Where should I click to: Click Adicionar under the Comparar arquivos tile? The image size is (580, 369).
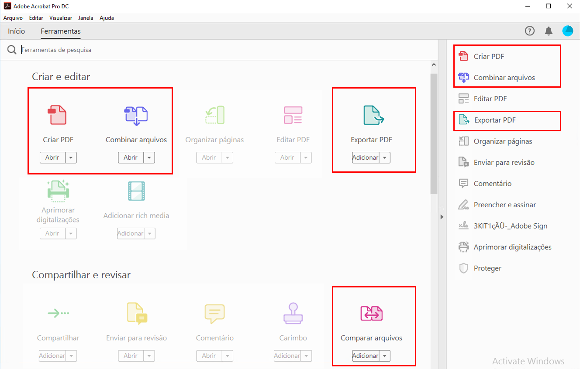point(366,356)
